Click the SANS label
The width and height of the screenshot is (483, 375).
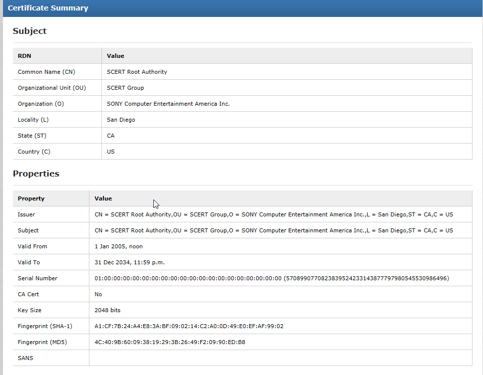point(25,359)
